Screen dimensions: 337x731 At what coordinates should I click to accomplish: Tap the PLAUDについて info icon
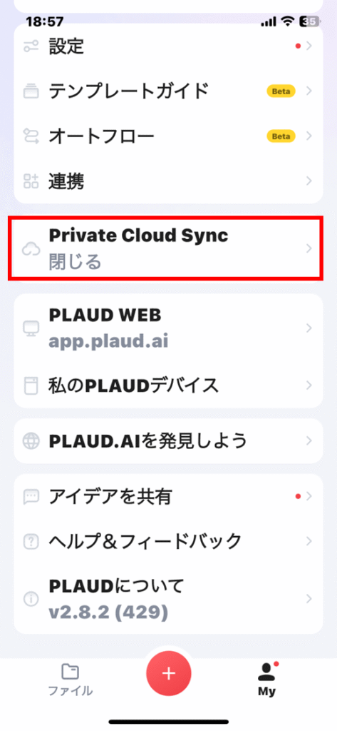pyautogui.click(x=31, y=599)
